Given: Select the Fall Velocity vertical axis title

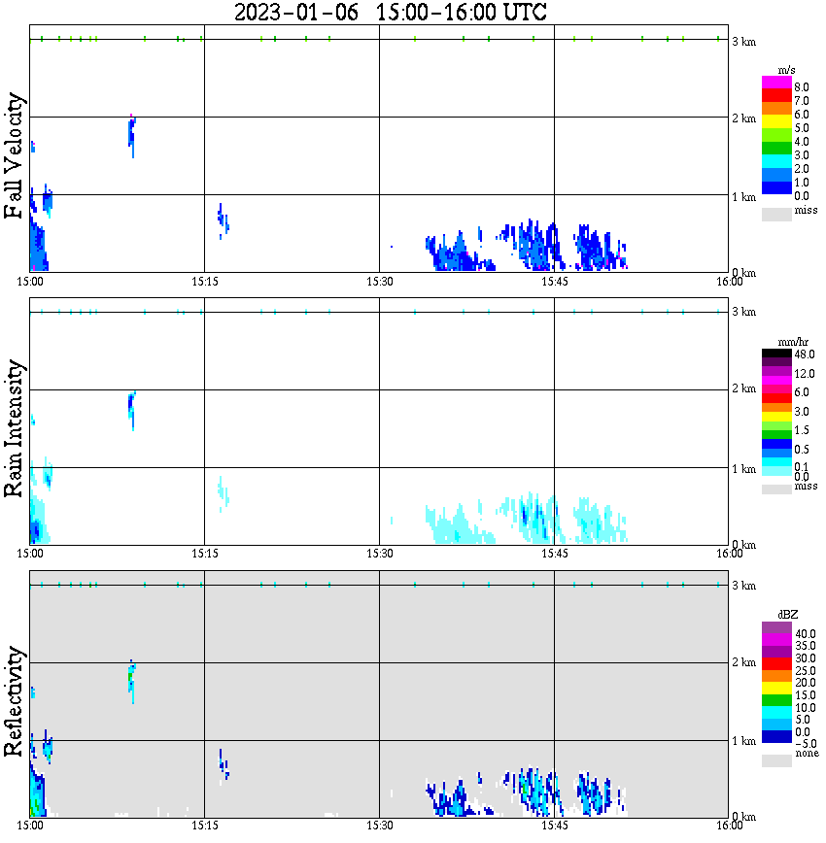Looking at the screenshot, I should tap(14, 155).
